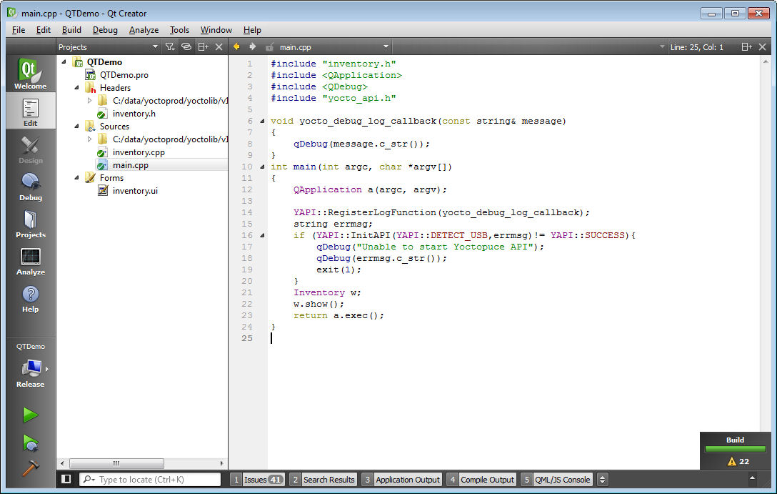777x494 pixels.
Task: Click the green build progress bar
Action: [x=735, y=449]
